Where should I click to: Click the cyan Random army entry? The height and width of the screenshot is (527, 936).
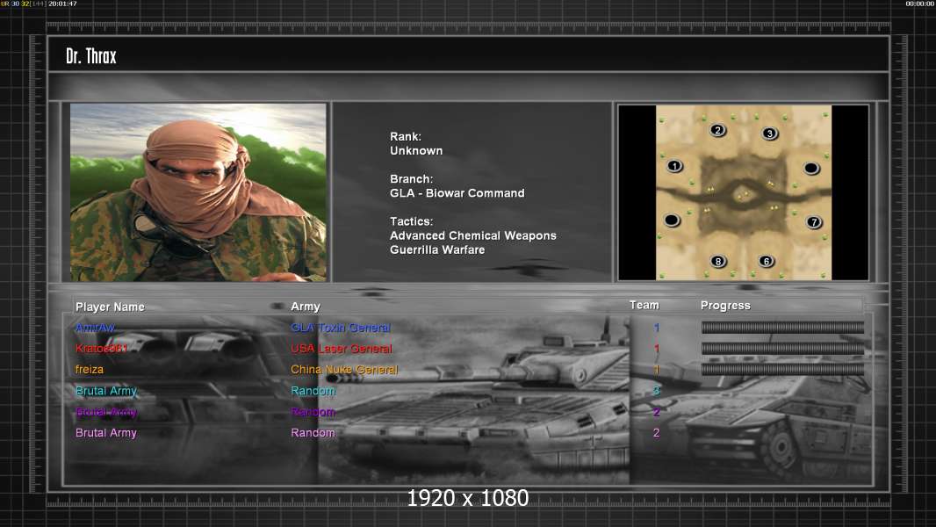tap(313, 391)
